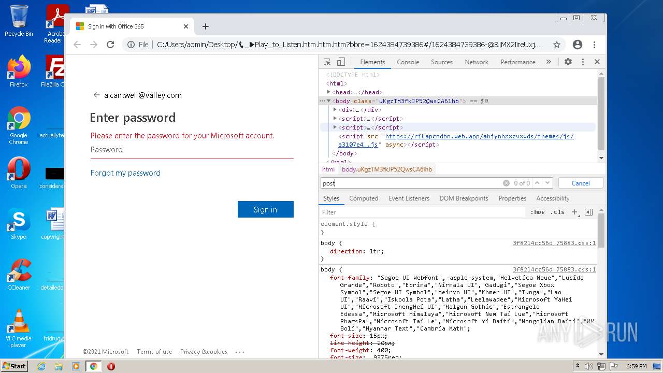Select the inspect element picker icon
The width and height of the screenshot is (663, 373).
[327, 62]
